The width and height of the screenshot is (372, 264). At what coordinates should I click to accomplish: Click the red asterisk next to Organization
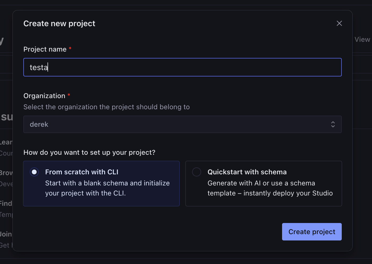click(x=69, y=95)
